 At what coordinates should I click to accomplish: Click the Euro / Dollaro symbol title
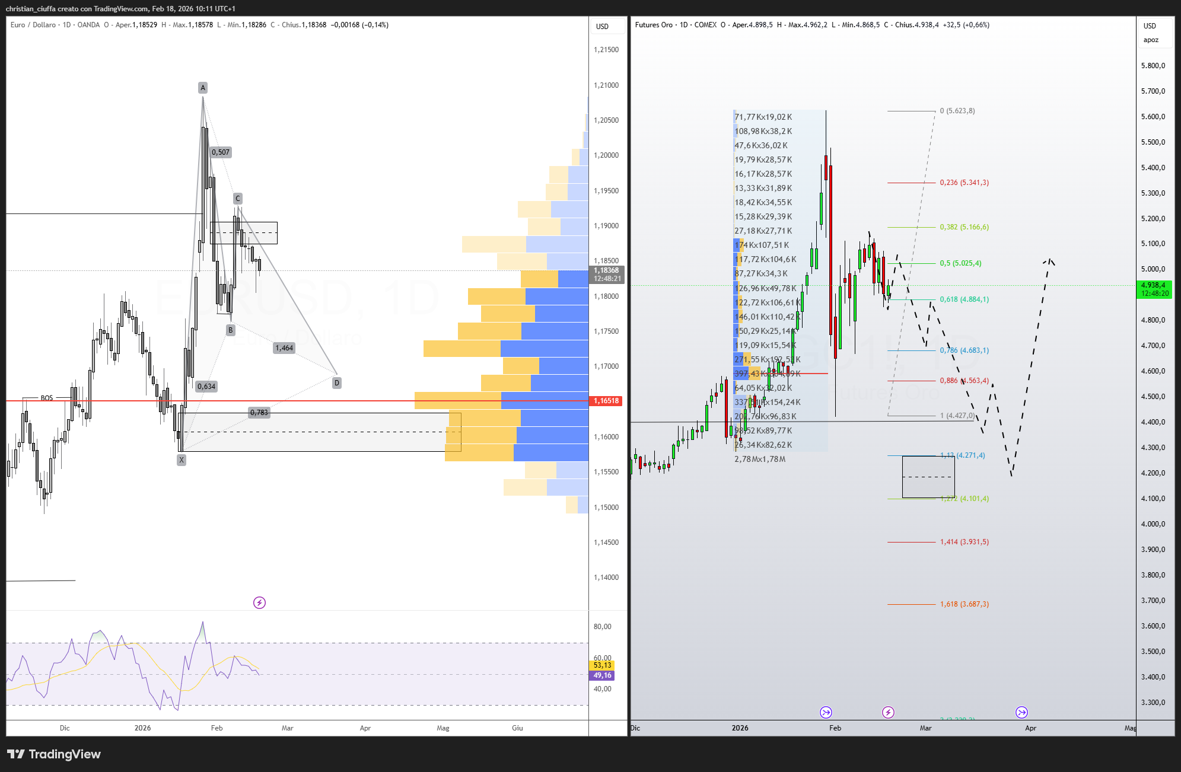pyautogui.click(x=33, y=25)
